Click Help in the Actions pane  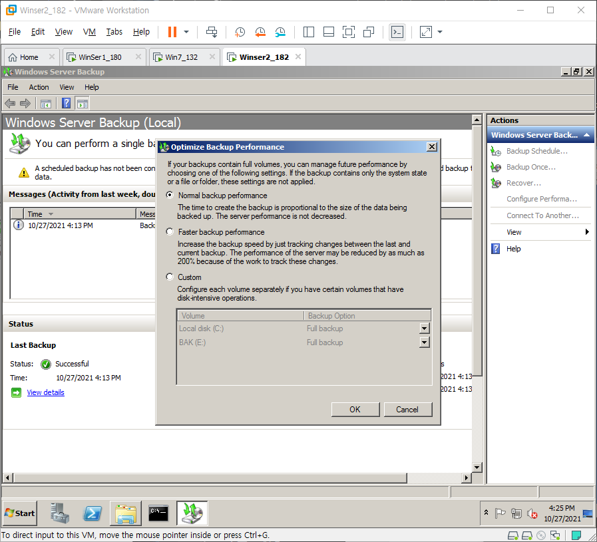[513, 249]
